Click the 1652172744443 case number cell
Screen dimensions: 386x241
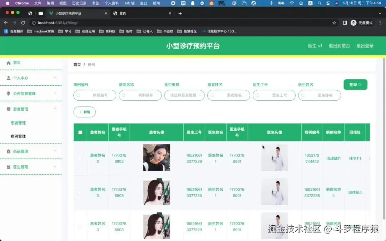point(312,159)
